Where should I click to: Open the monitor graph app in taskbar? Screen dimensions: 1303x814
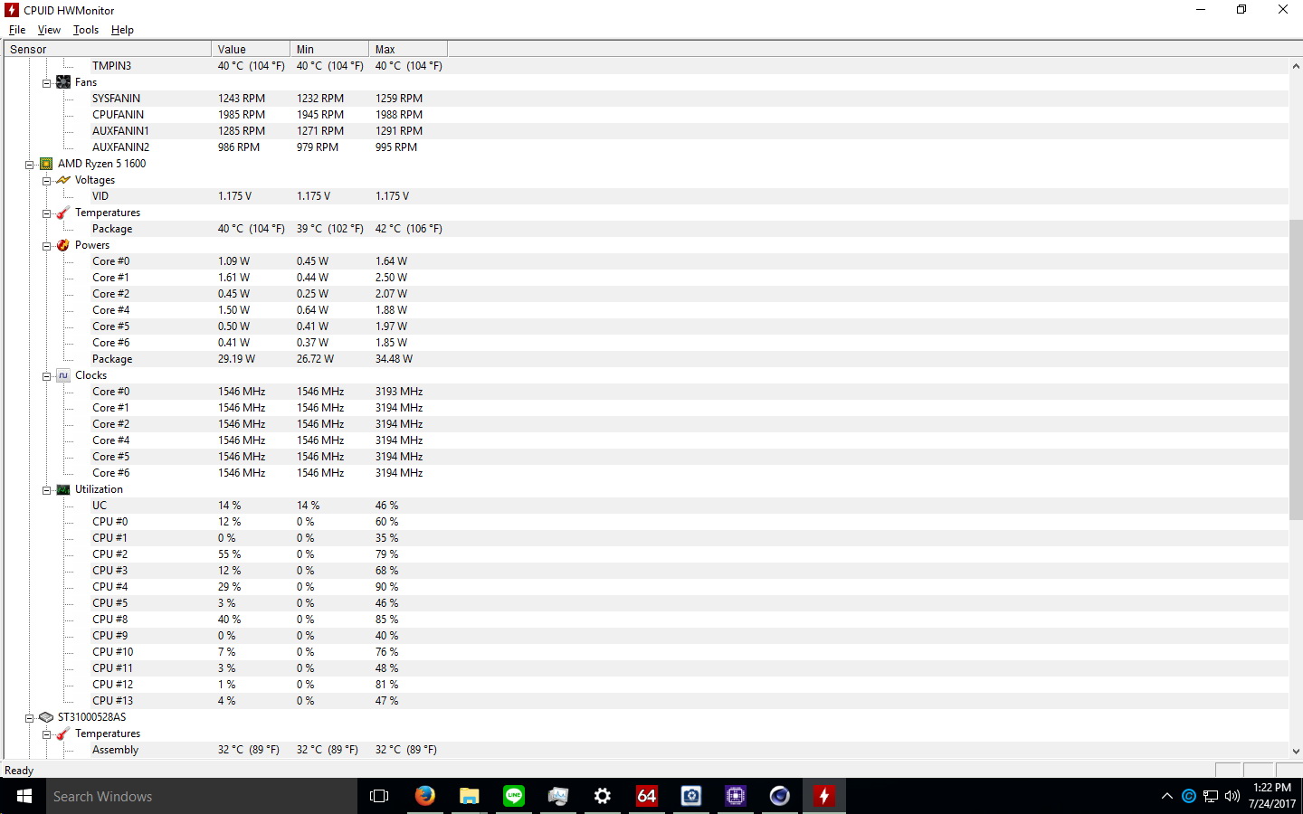coord(557,796)
